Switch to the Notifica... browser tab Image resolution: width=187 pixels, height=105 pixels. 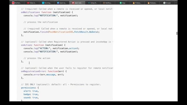pos(108,3)
